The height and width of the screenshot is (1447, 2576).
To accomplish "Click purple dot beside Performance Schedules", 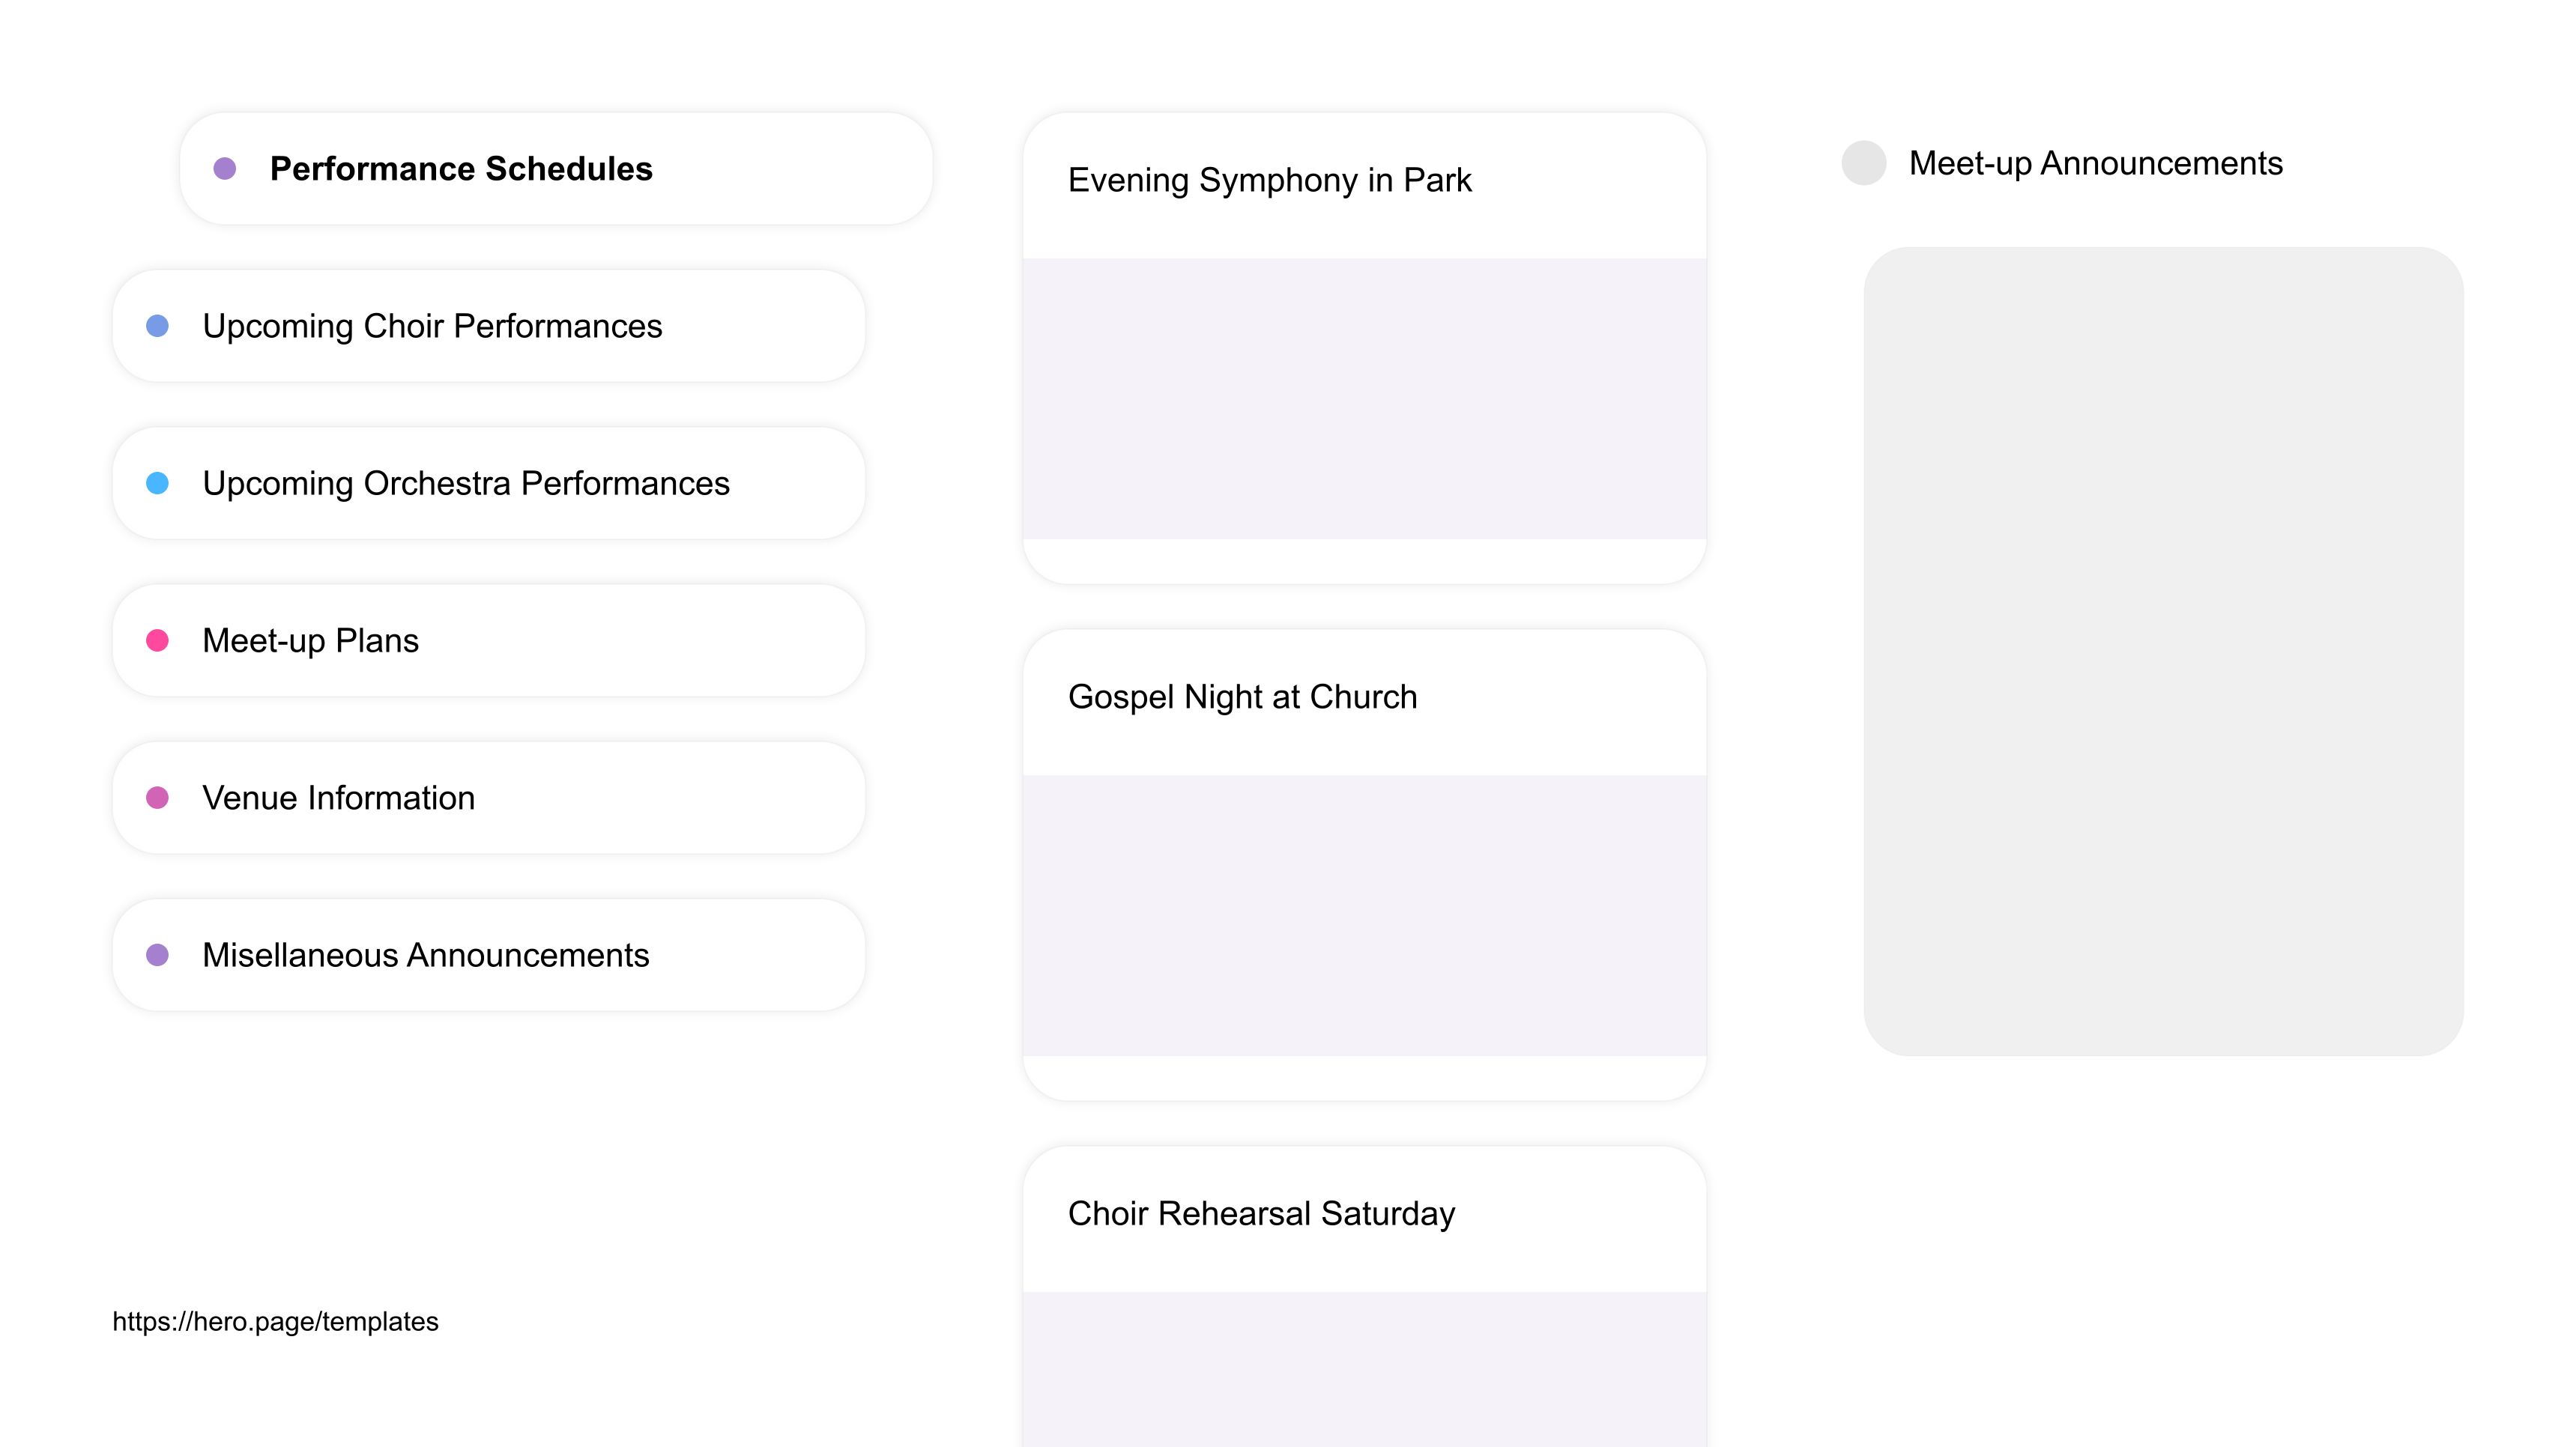I will [x=225, y=169].
